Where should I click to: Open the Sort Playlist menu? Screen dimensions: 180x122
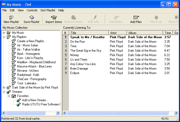coord(48,10)
